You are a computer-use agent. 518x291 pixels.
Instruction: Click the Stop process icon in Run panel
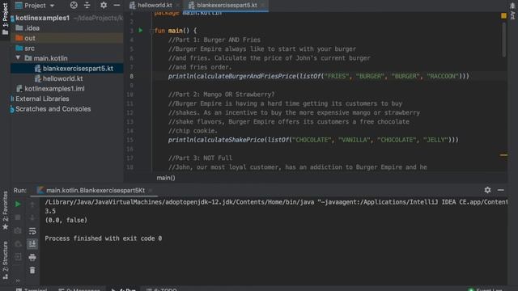18,217
